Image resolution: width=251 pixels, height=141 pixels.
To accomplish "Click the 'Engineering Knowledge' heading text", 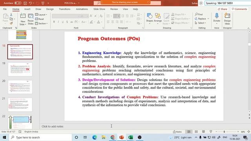I will [102, 53].
